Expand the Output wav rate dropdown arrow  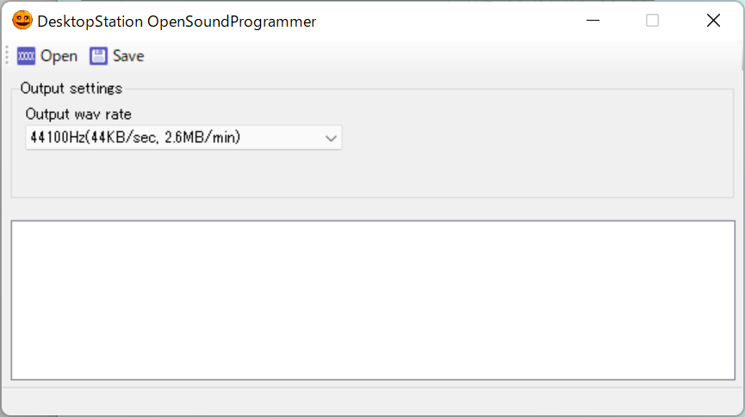click(x=331, y=138)
